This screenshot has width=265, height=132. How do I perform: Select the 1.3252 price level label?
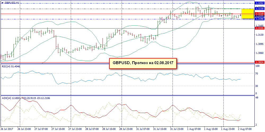(259, 3)
